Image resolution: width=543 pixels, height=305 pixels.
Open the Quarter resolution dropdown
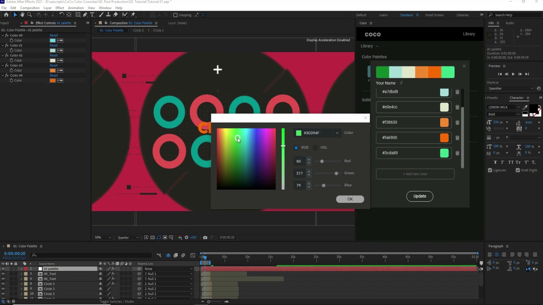coord(128,238)
